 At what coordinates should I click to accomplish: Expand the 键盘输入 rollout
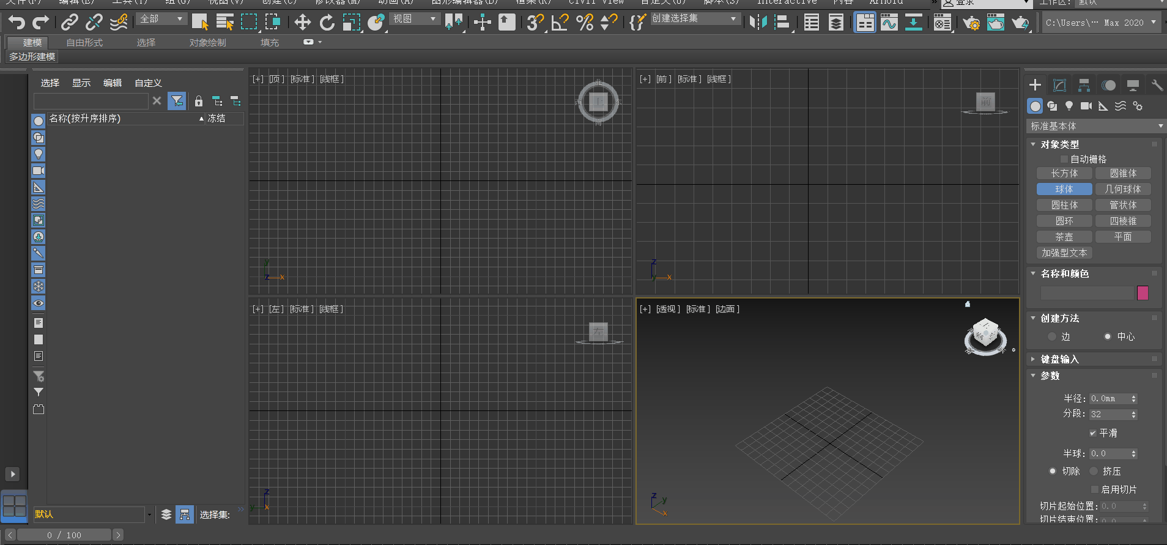pos(1059,359)
